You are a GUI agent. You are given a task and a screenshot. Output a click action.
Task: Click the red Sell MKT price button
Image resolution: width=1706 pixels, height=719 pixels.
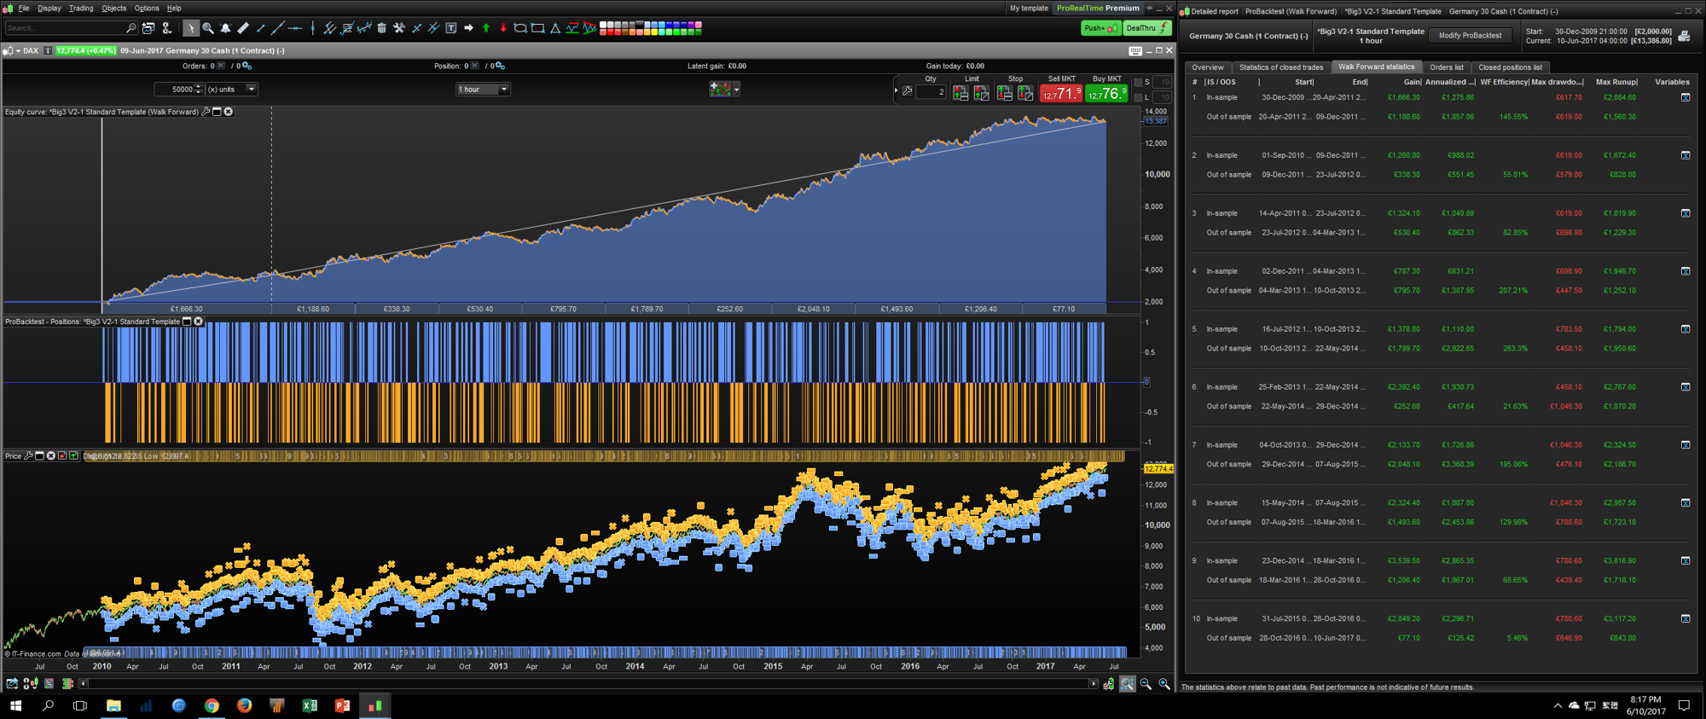[1061, 93]
